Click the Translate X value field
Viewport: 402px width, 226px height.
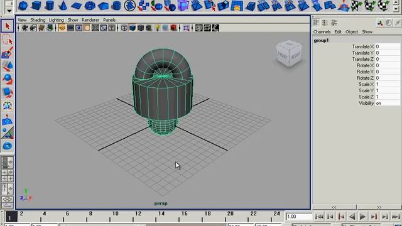[x=388, y=46]
